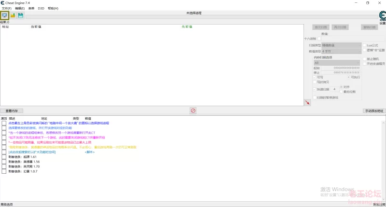
Task: Click the 当前值 column header
Action: [36, 27]
